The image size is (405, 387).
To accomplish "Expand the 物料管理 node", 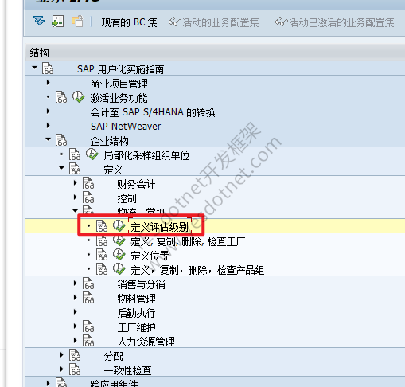I will pyautogui.click(x=76, y=298).
